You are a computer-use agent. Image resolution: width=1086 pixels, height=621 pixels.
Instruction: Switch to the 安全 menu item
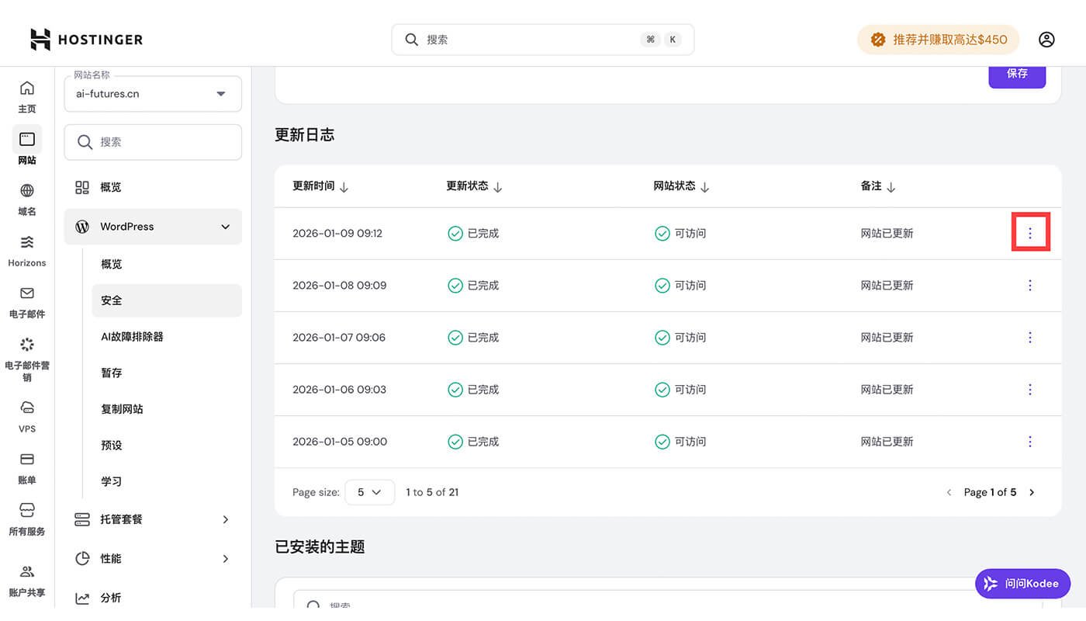(110, 300)
